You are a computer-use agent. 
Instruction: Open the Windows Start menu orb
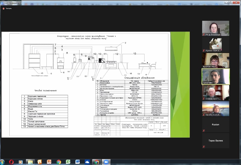coord(3,162)
